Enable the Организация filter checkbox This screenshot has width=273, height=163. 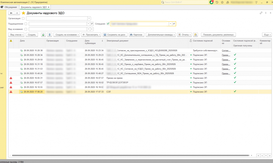point(23,18)
